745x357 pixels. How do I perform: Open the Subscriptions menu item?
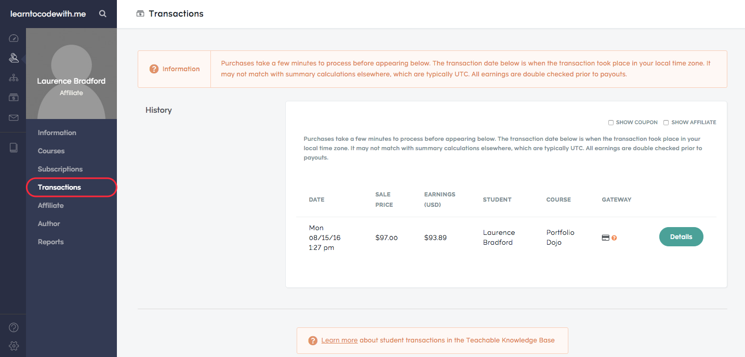pyautogui.click(x=60, y=169)
